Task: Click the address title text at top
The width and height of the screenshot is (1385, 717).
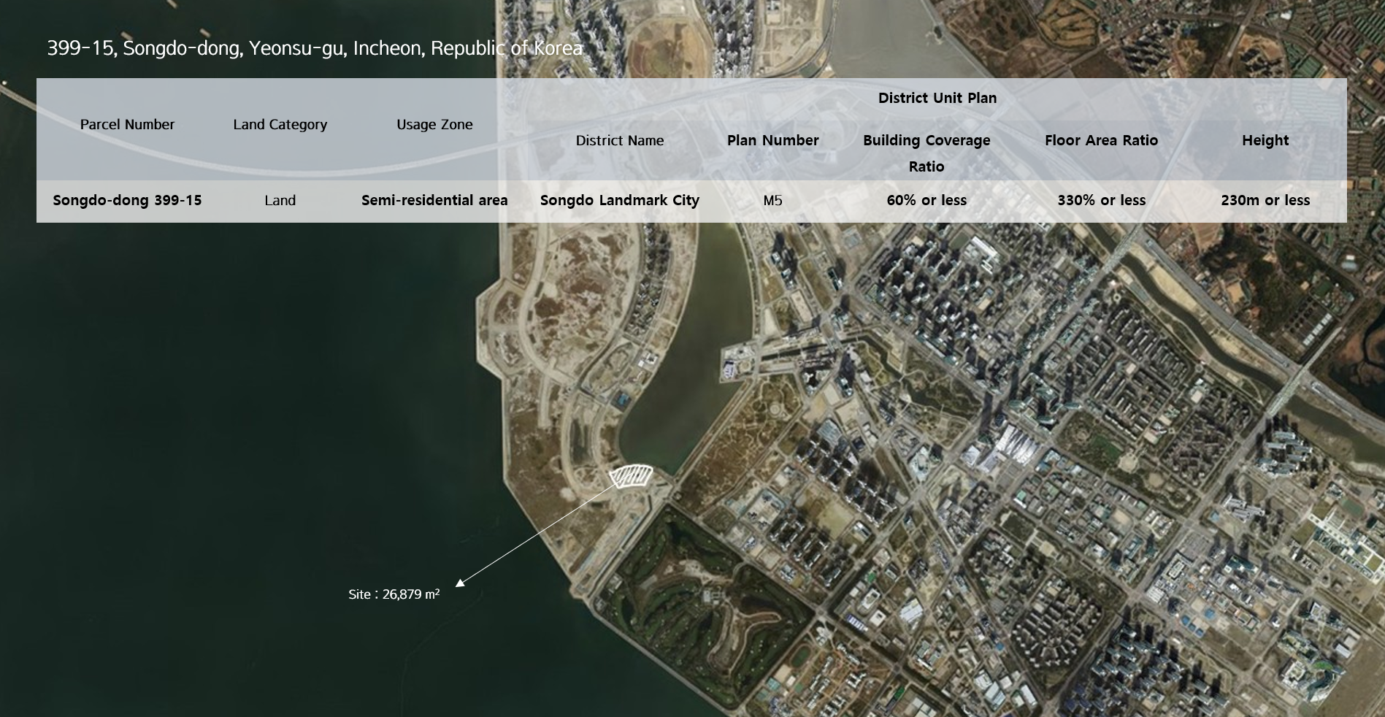Action: click(x=315, y=48)
